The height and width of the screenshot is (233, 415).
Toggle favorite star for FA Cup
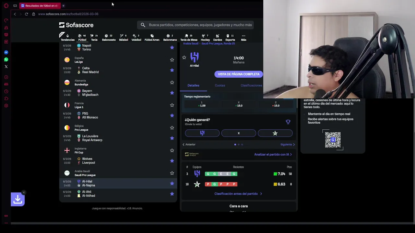point(172,150)
